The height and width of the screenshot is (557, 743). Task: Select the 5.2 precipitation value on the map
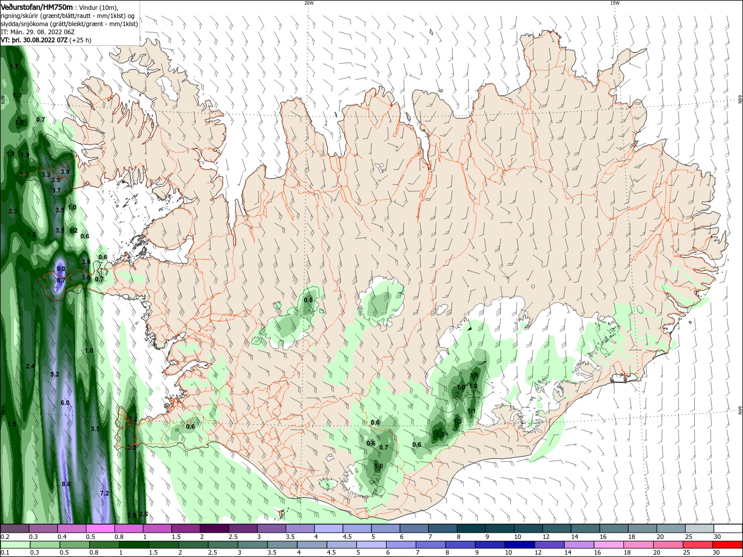[55, 374]
